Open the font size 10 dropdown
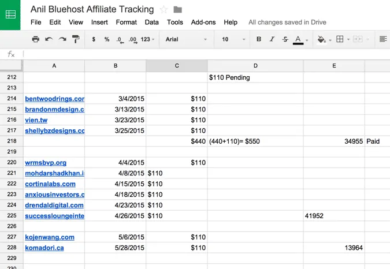The image size is (390, 269). pyautogui.click(x=233, y=39)
